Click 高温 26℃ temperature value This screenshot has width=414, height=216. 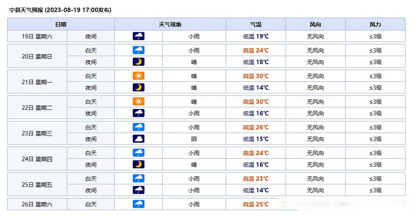click(256, 127)
